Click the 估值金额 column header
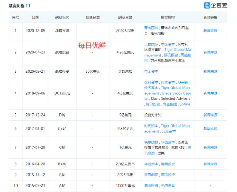Image resolution: width=237 pixels, height=192 pixels. (x=93, y=17)
